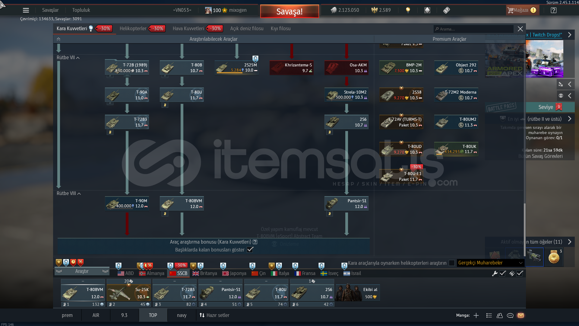Select the AIR preset button
The width and height of the screenshot is (579, 326).
click(96, 315)
